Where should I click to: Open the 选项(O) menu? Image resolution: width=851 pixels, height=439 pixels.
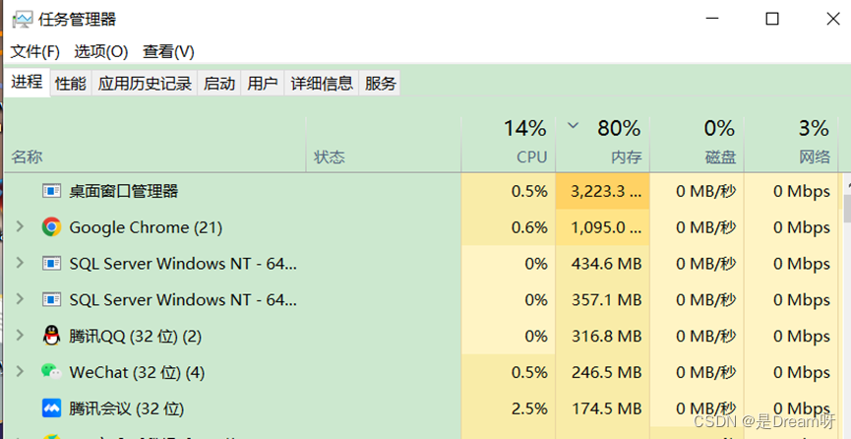pos(101,52)
